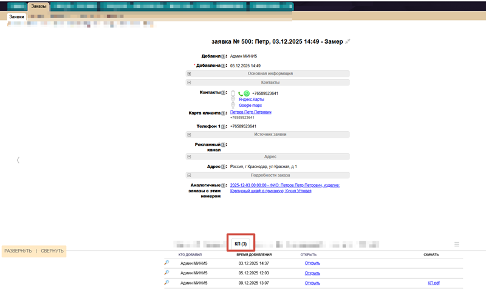Collapse the Подробности заказа section

190,175
